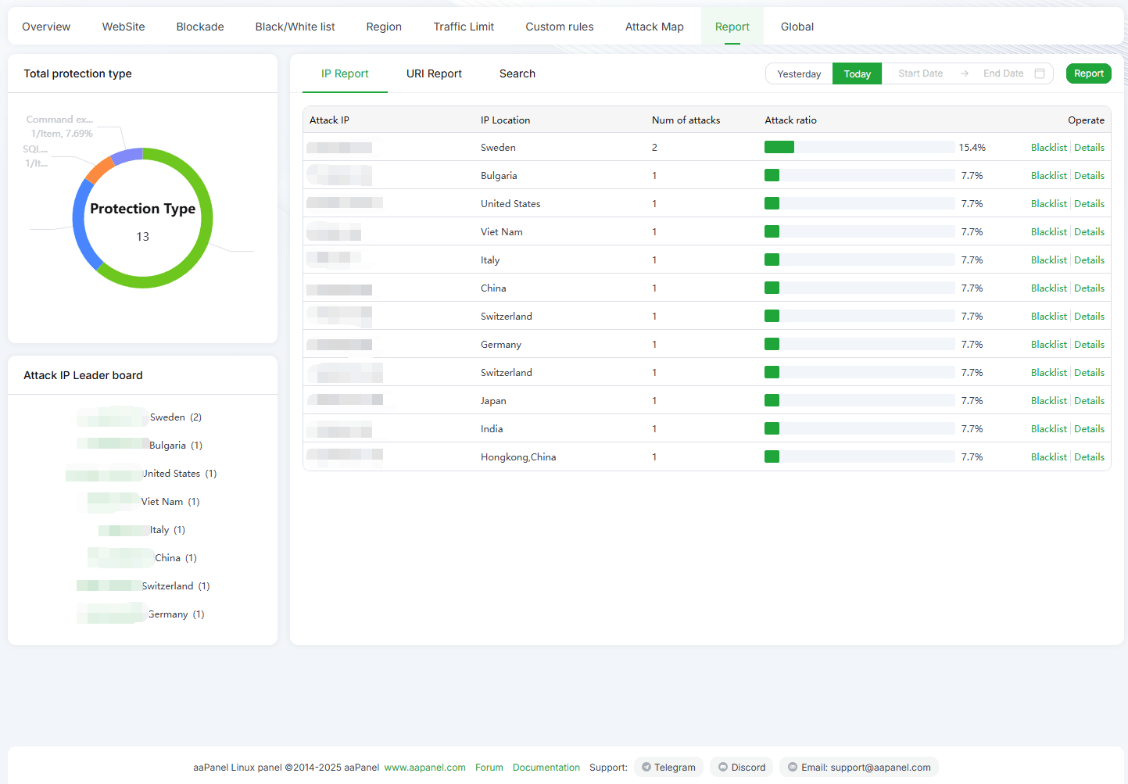This screenshot has width=1128, height=784.
Task: Open the Telegram support link
Action: tap(668, 767)
